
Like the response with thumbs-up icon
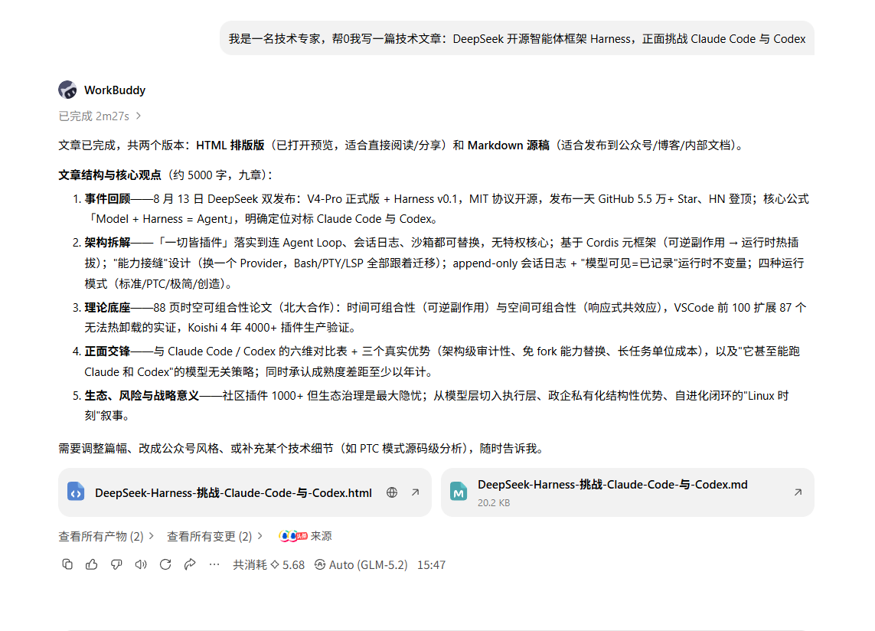[92, 564]
